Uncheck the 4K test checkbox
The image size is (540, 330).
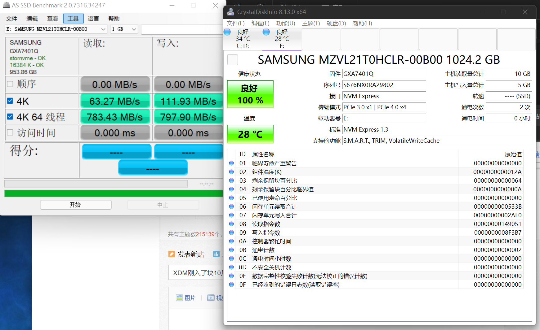(x=10, y=101)
